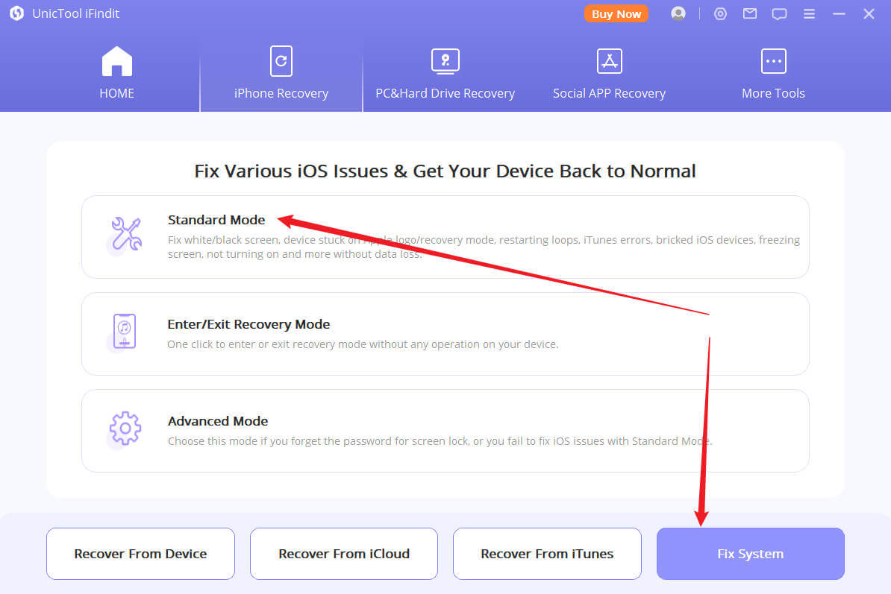Click the mail envelope icon
The height and width of the screenshot is (594, 891).
[750, 13]
